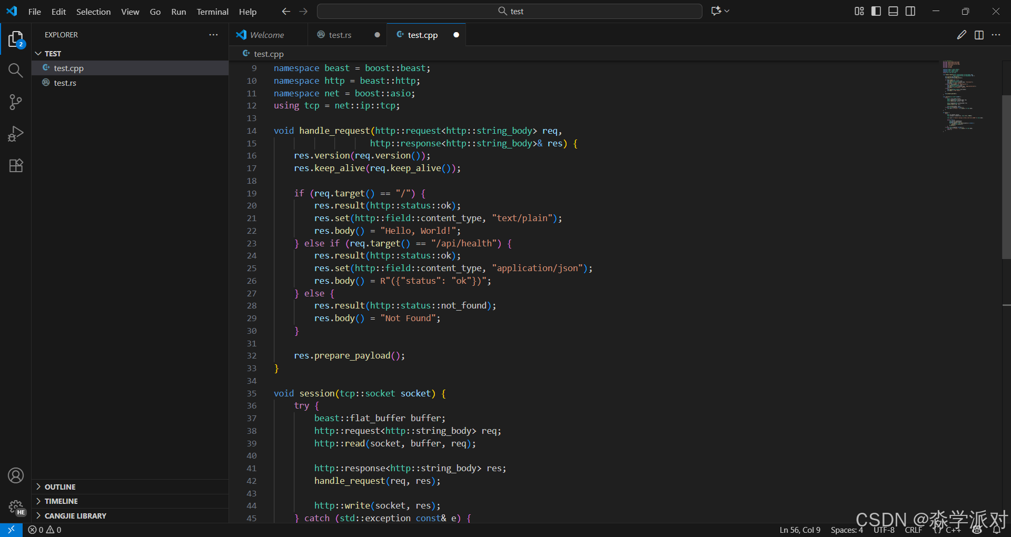Open the editor More Actions ellipsis

pos(996,35)
